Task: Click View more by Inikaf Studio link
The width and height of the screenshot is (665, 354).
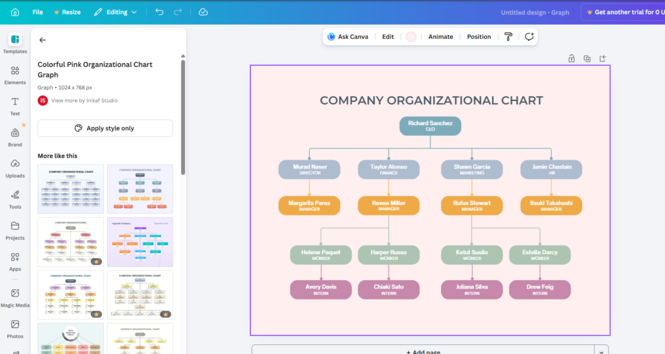Action: 84,100
